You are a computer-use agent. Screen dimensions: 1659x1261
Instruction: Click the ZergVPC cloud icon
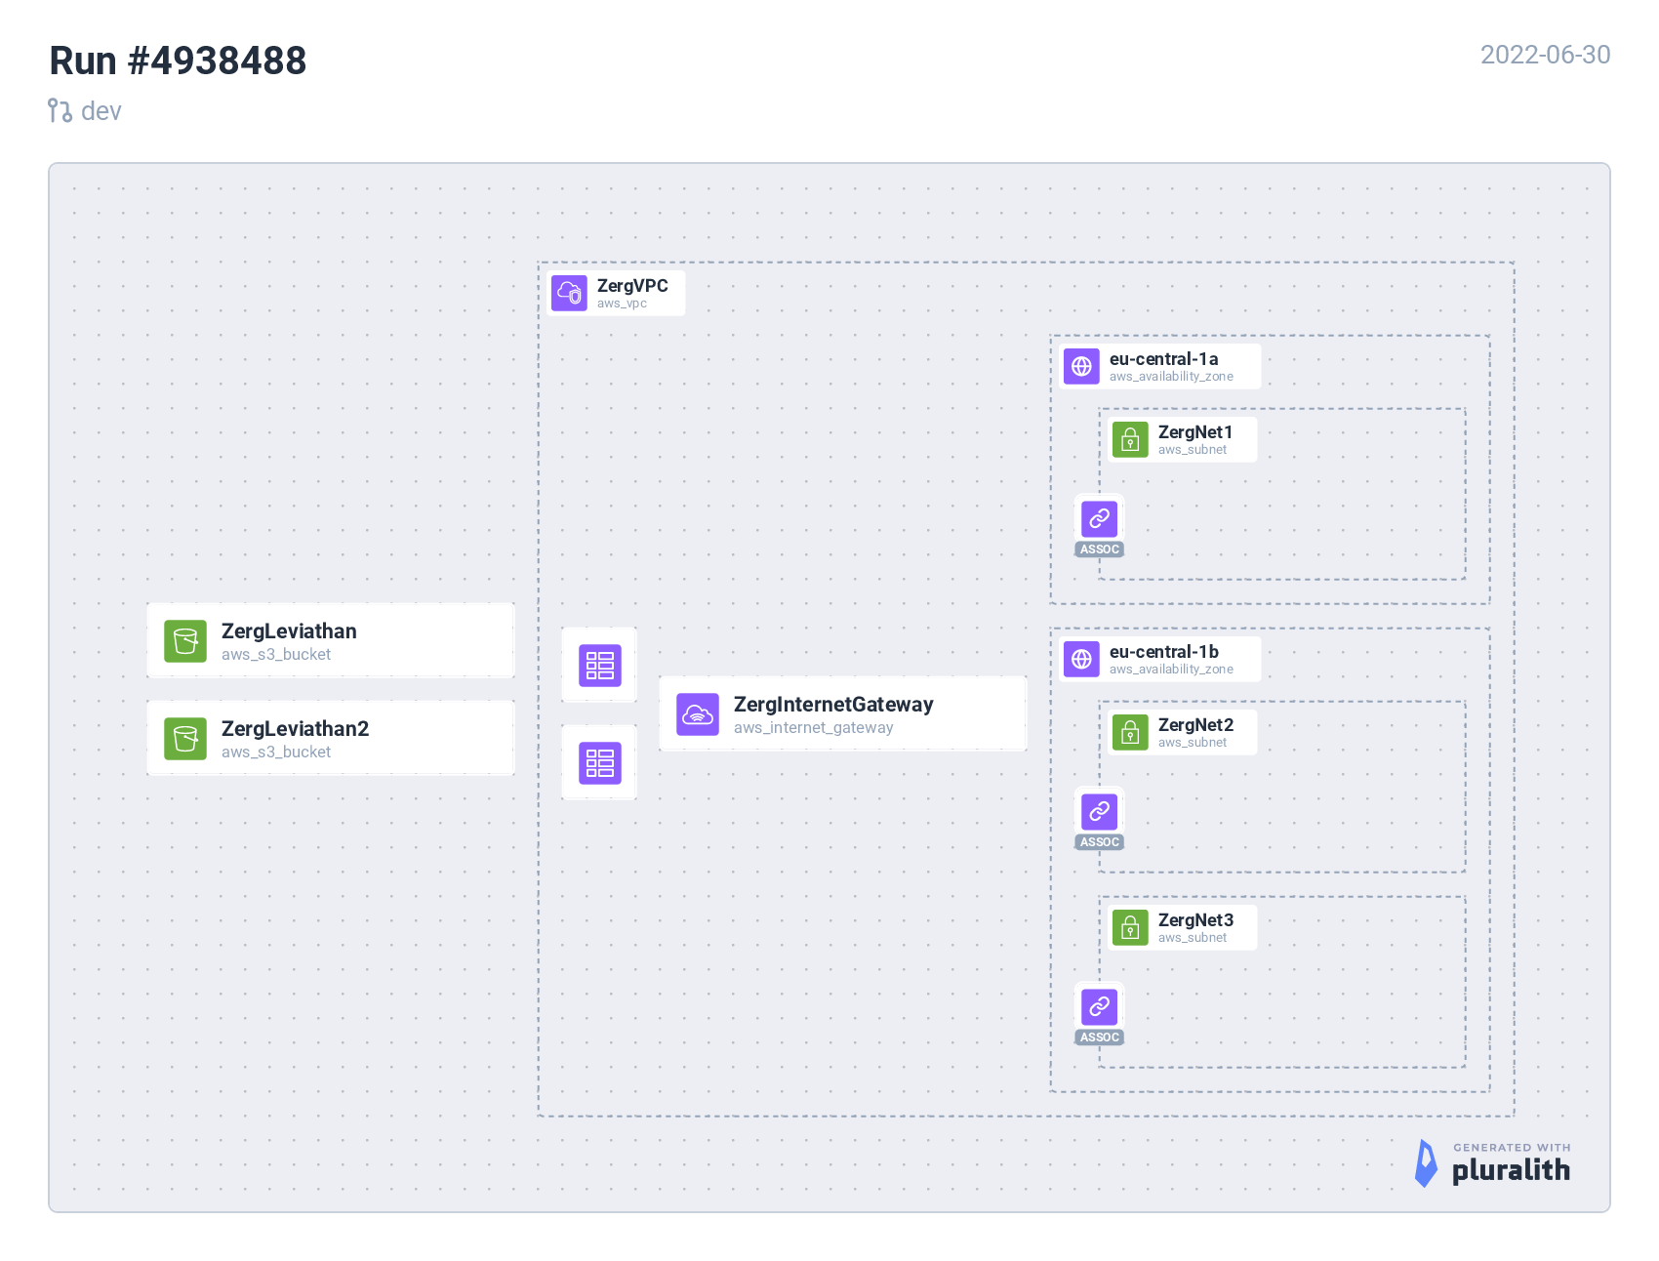point(569,293)
